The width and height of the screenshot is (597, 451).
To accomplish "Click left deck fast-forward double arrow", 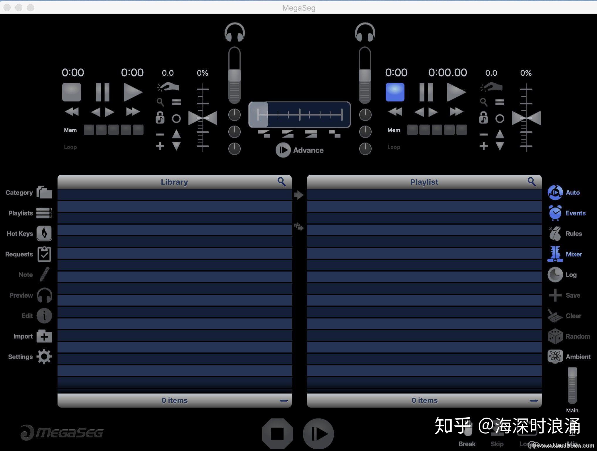I will [x=133, y=111].
